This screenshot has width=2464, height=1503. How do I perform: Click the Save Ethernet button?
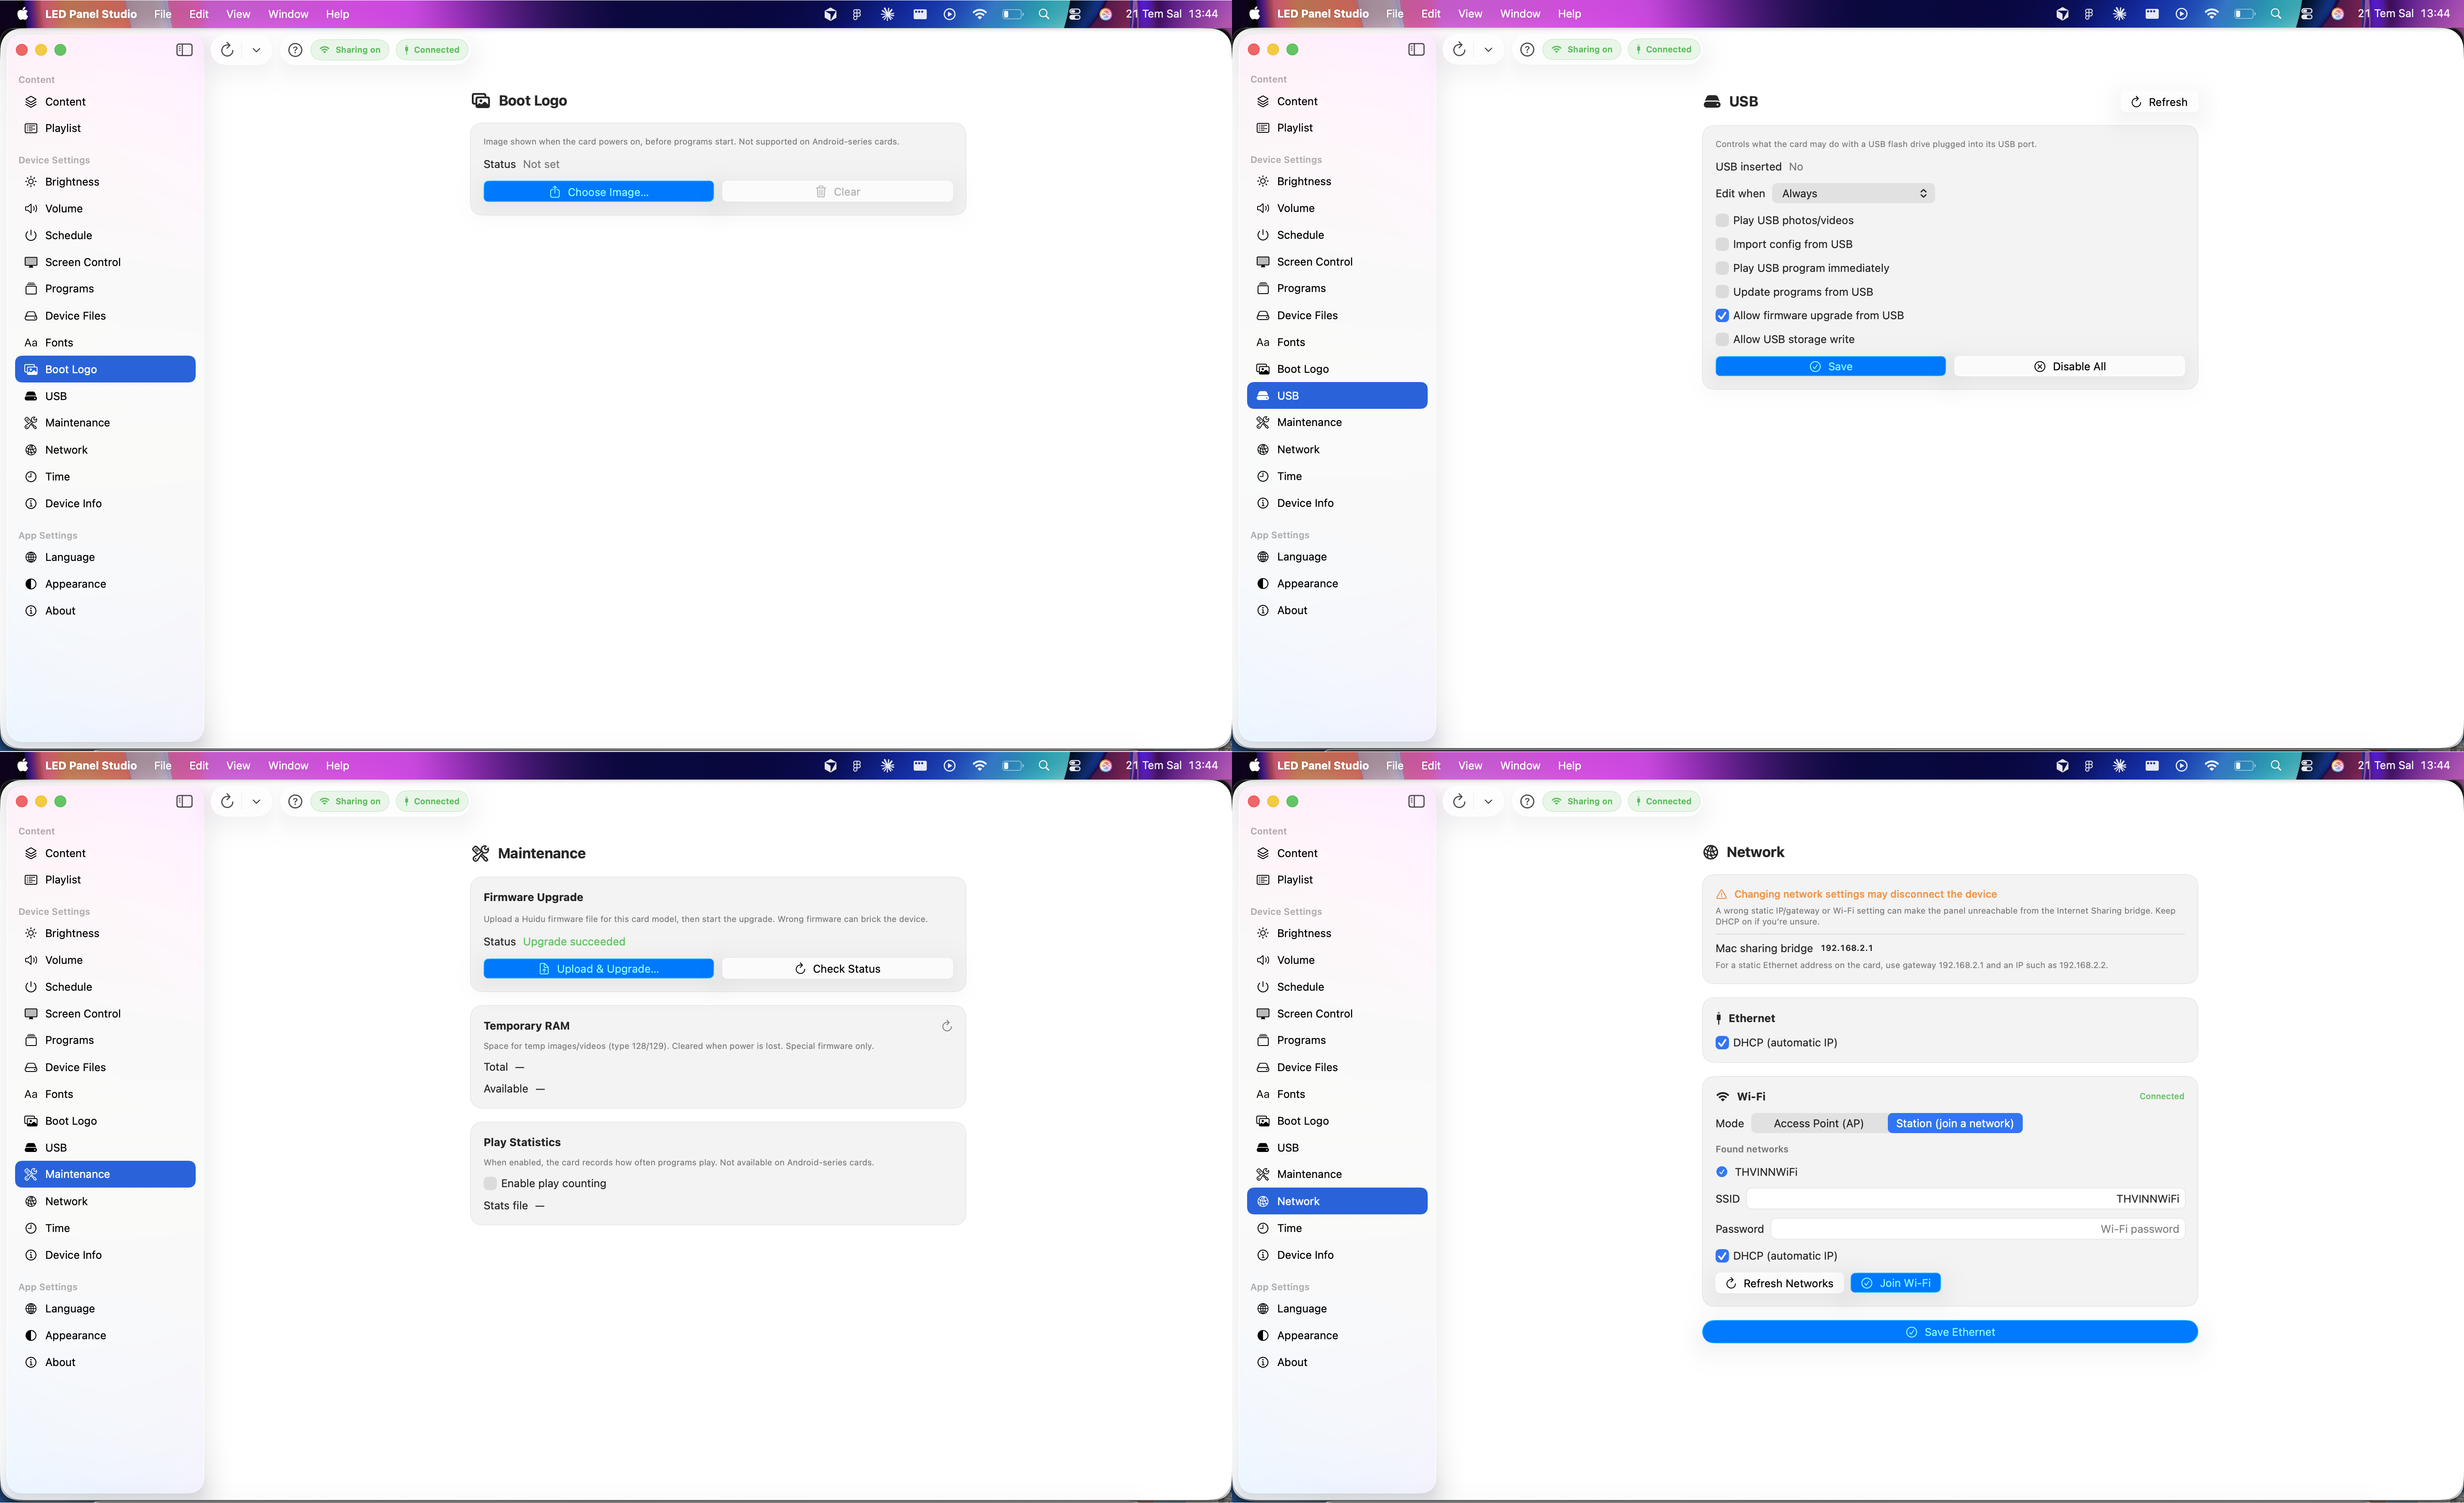1949,1332
